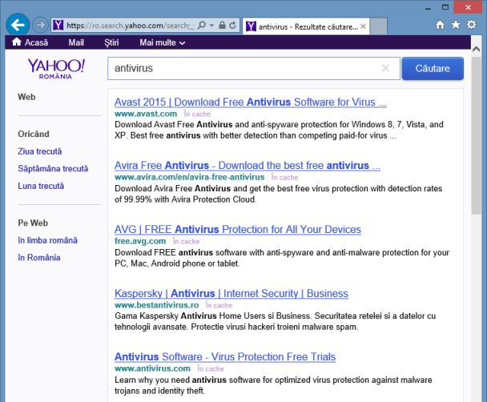Click the browser Home icon
This screenshot has width=487, height=402.
click(440, 25)
